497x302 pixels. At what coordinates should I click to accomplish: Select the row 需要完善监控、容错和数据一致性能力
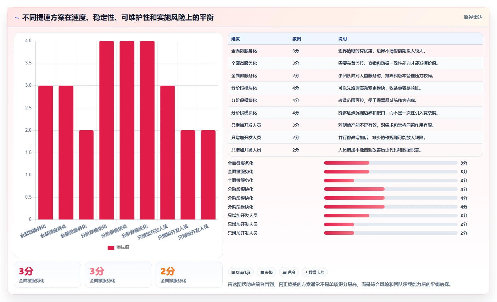pos(356,63)
